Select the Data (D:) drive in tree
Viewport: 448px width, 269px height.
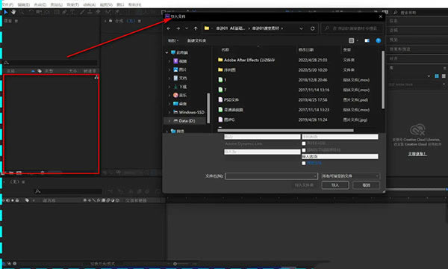(x=184, y=121)
